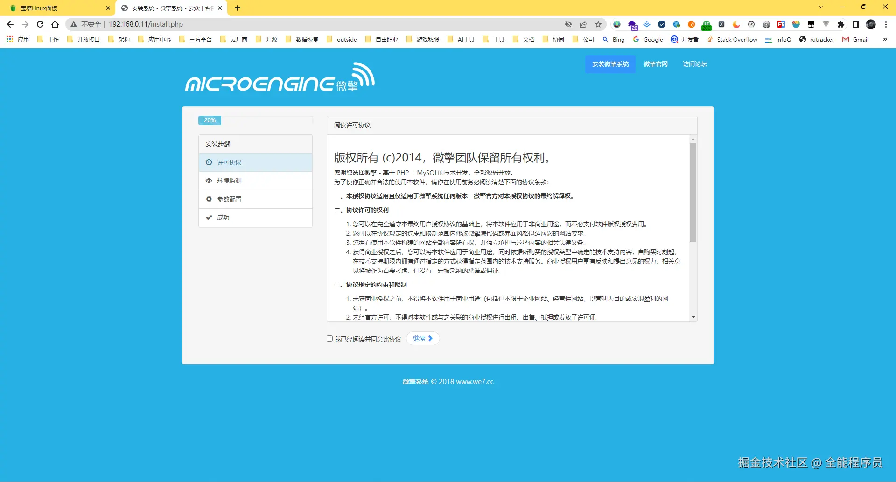The image size is (896, 482).
Task: Close the 宝塔Linux面板 tab
Action: click(108, 8)
